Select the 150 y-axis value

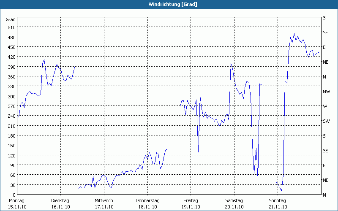point(12,146)
